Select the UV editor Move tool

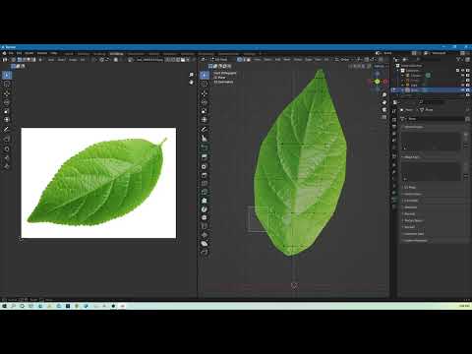[x=7, y=94]
